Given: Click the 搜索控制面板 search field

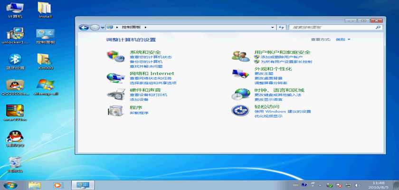Looking at the screenshot, I should click(x=332, y=28).
